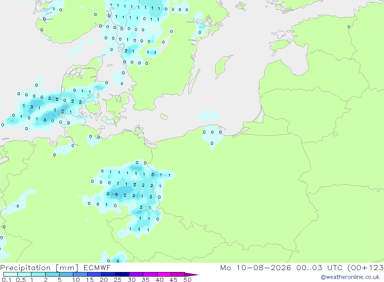The image size is (384, 282).
Task: Click the legend label '35'
Action: pos(146,280)
